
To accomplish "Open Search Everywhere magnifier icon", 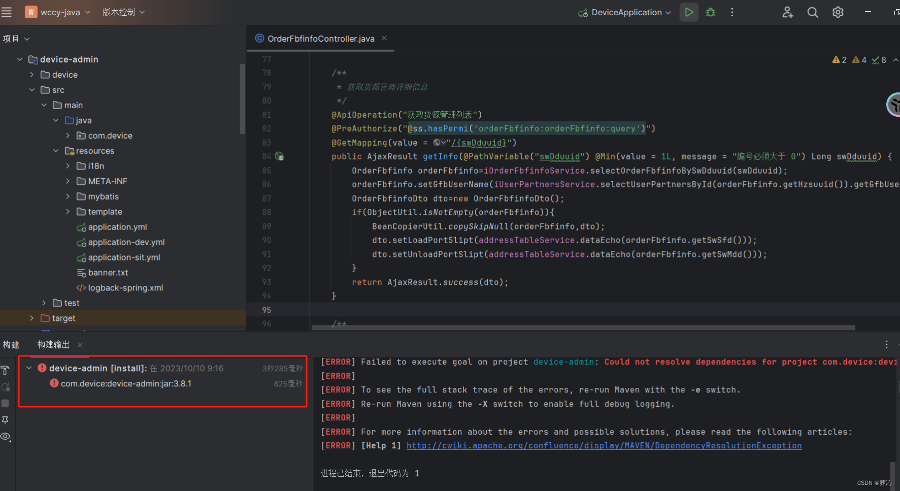I will (x=813, y=12).
